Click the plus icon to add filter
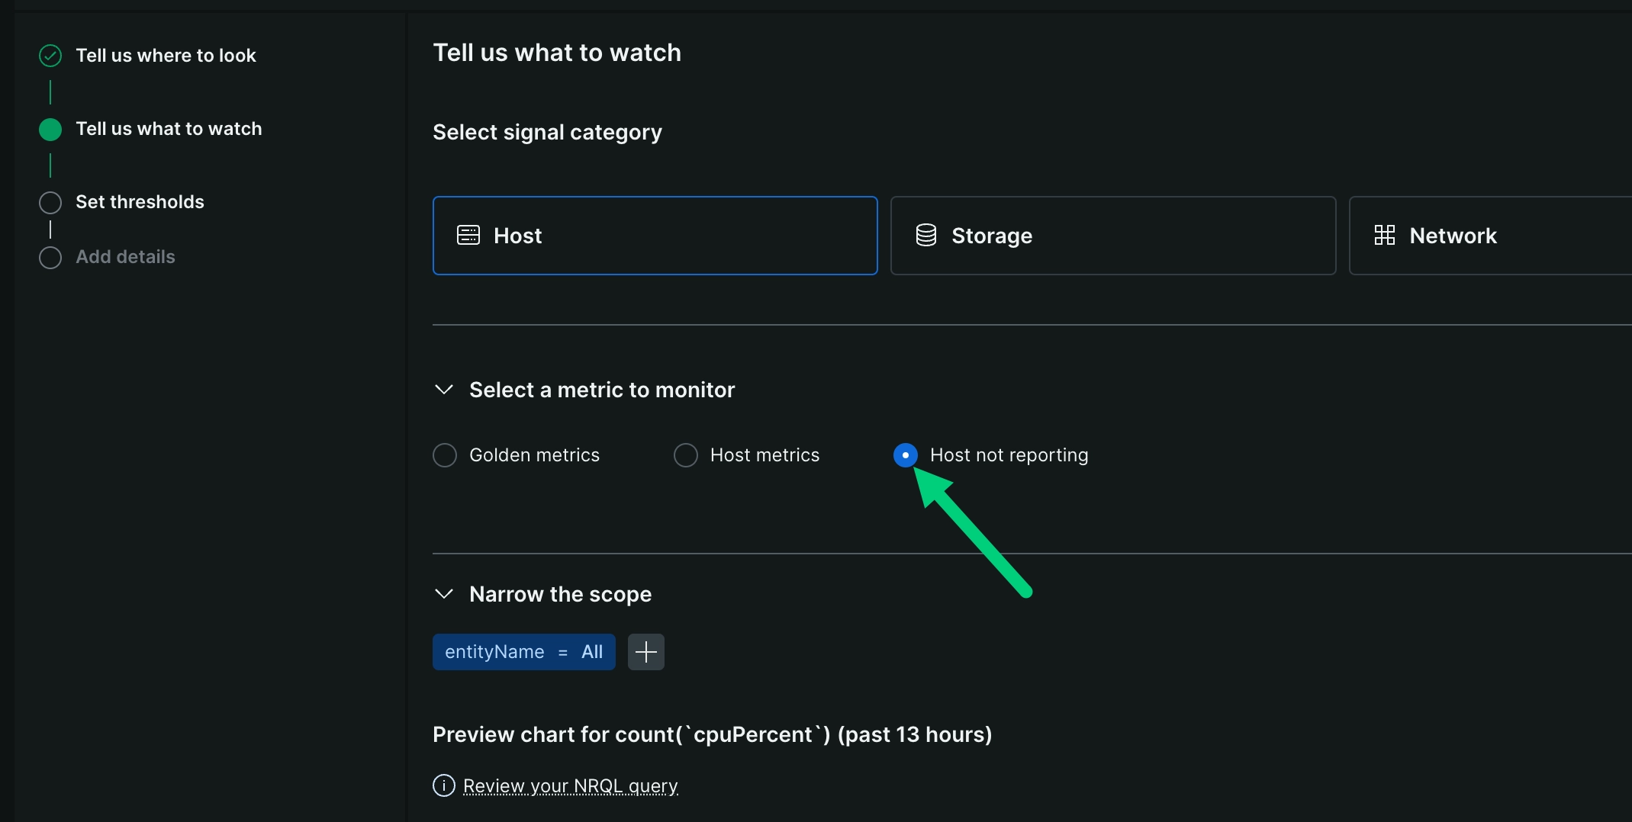 (x=645, y=652)
